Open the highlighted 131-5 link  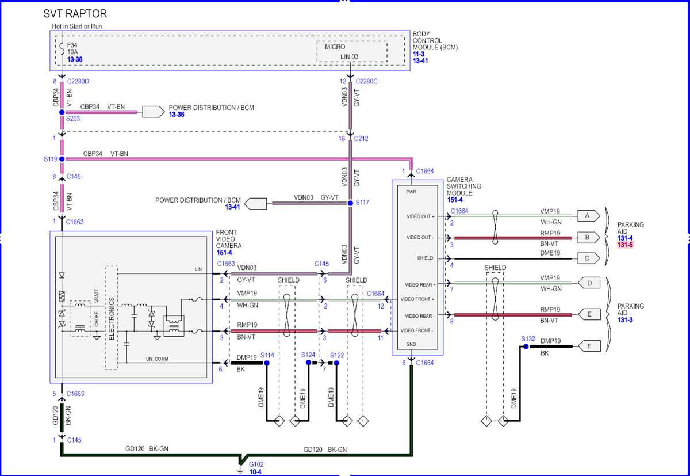coord(626,244)
